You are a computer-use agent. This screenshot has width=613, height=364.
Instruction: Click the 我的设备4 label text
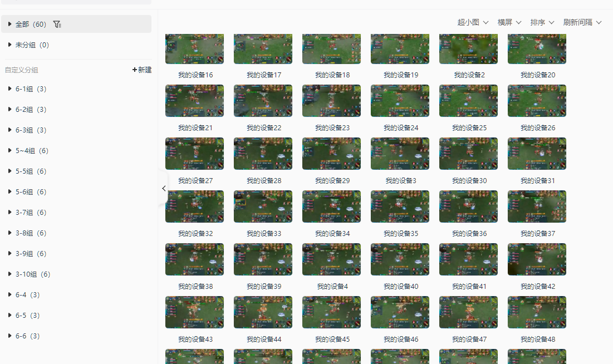coord(332,287)
